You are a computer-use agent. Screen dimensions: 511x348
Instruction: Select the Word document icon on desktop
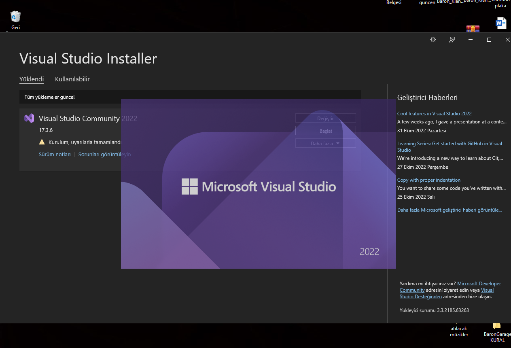tap(501, 23)
